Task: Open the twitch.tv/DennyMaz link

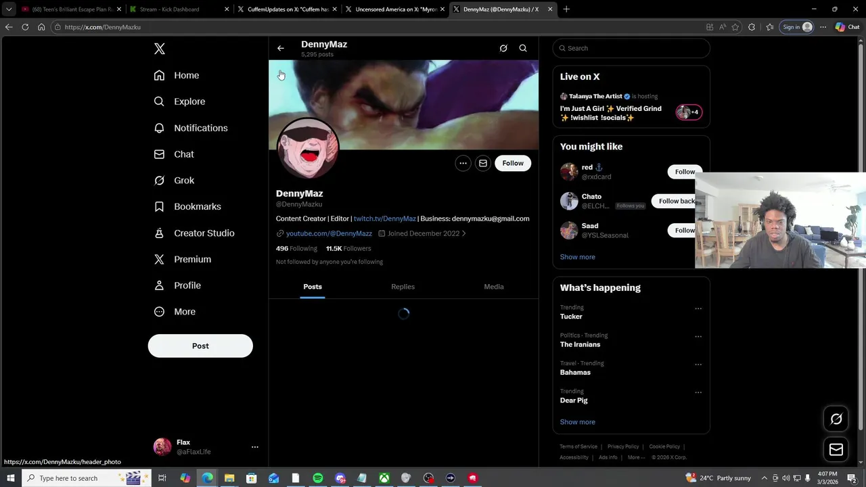Action: coord(384,218)
